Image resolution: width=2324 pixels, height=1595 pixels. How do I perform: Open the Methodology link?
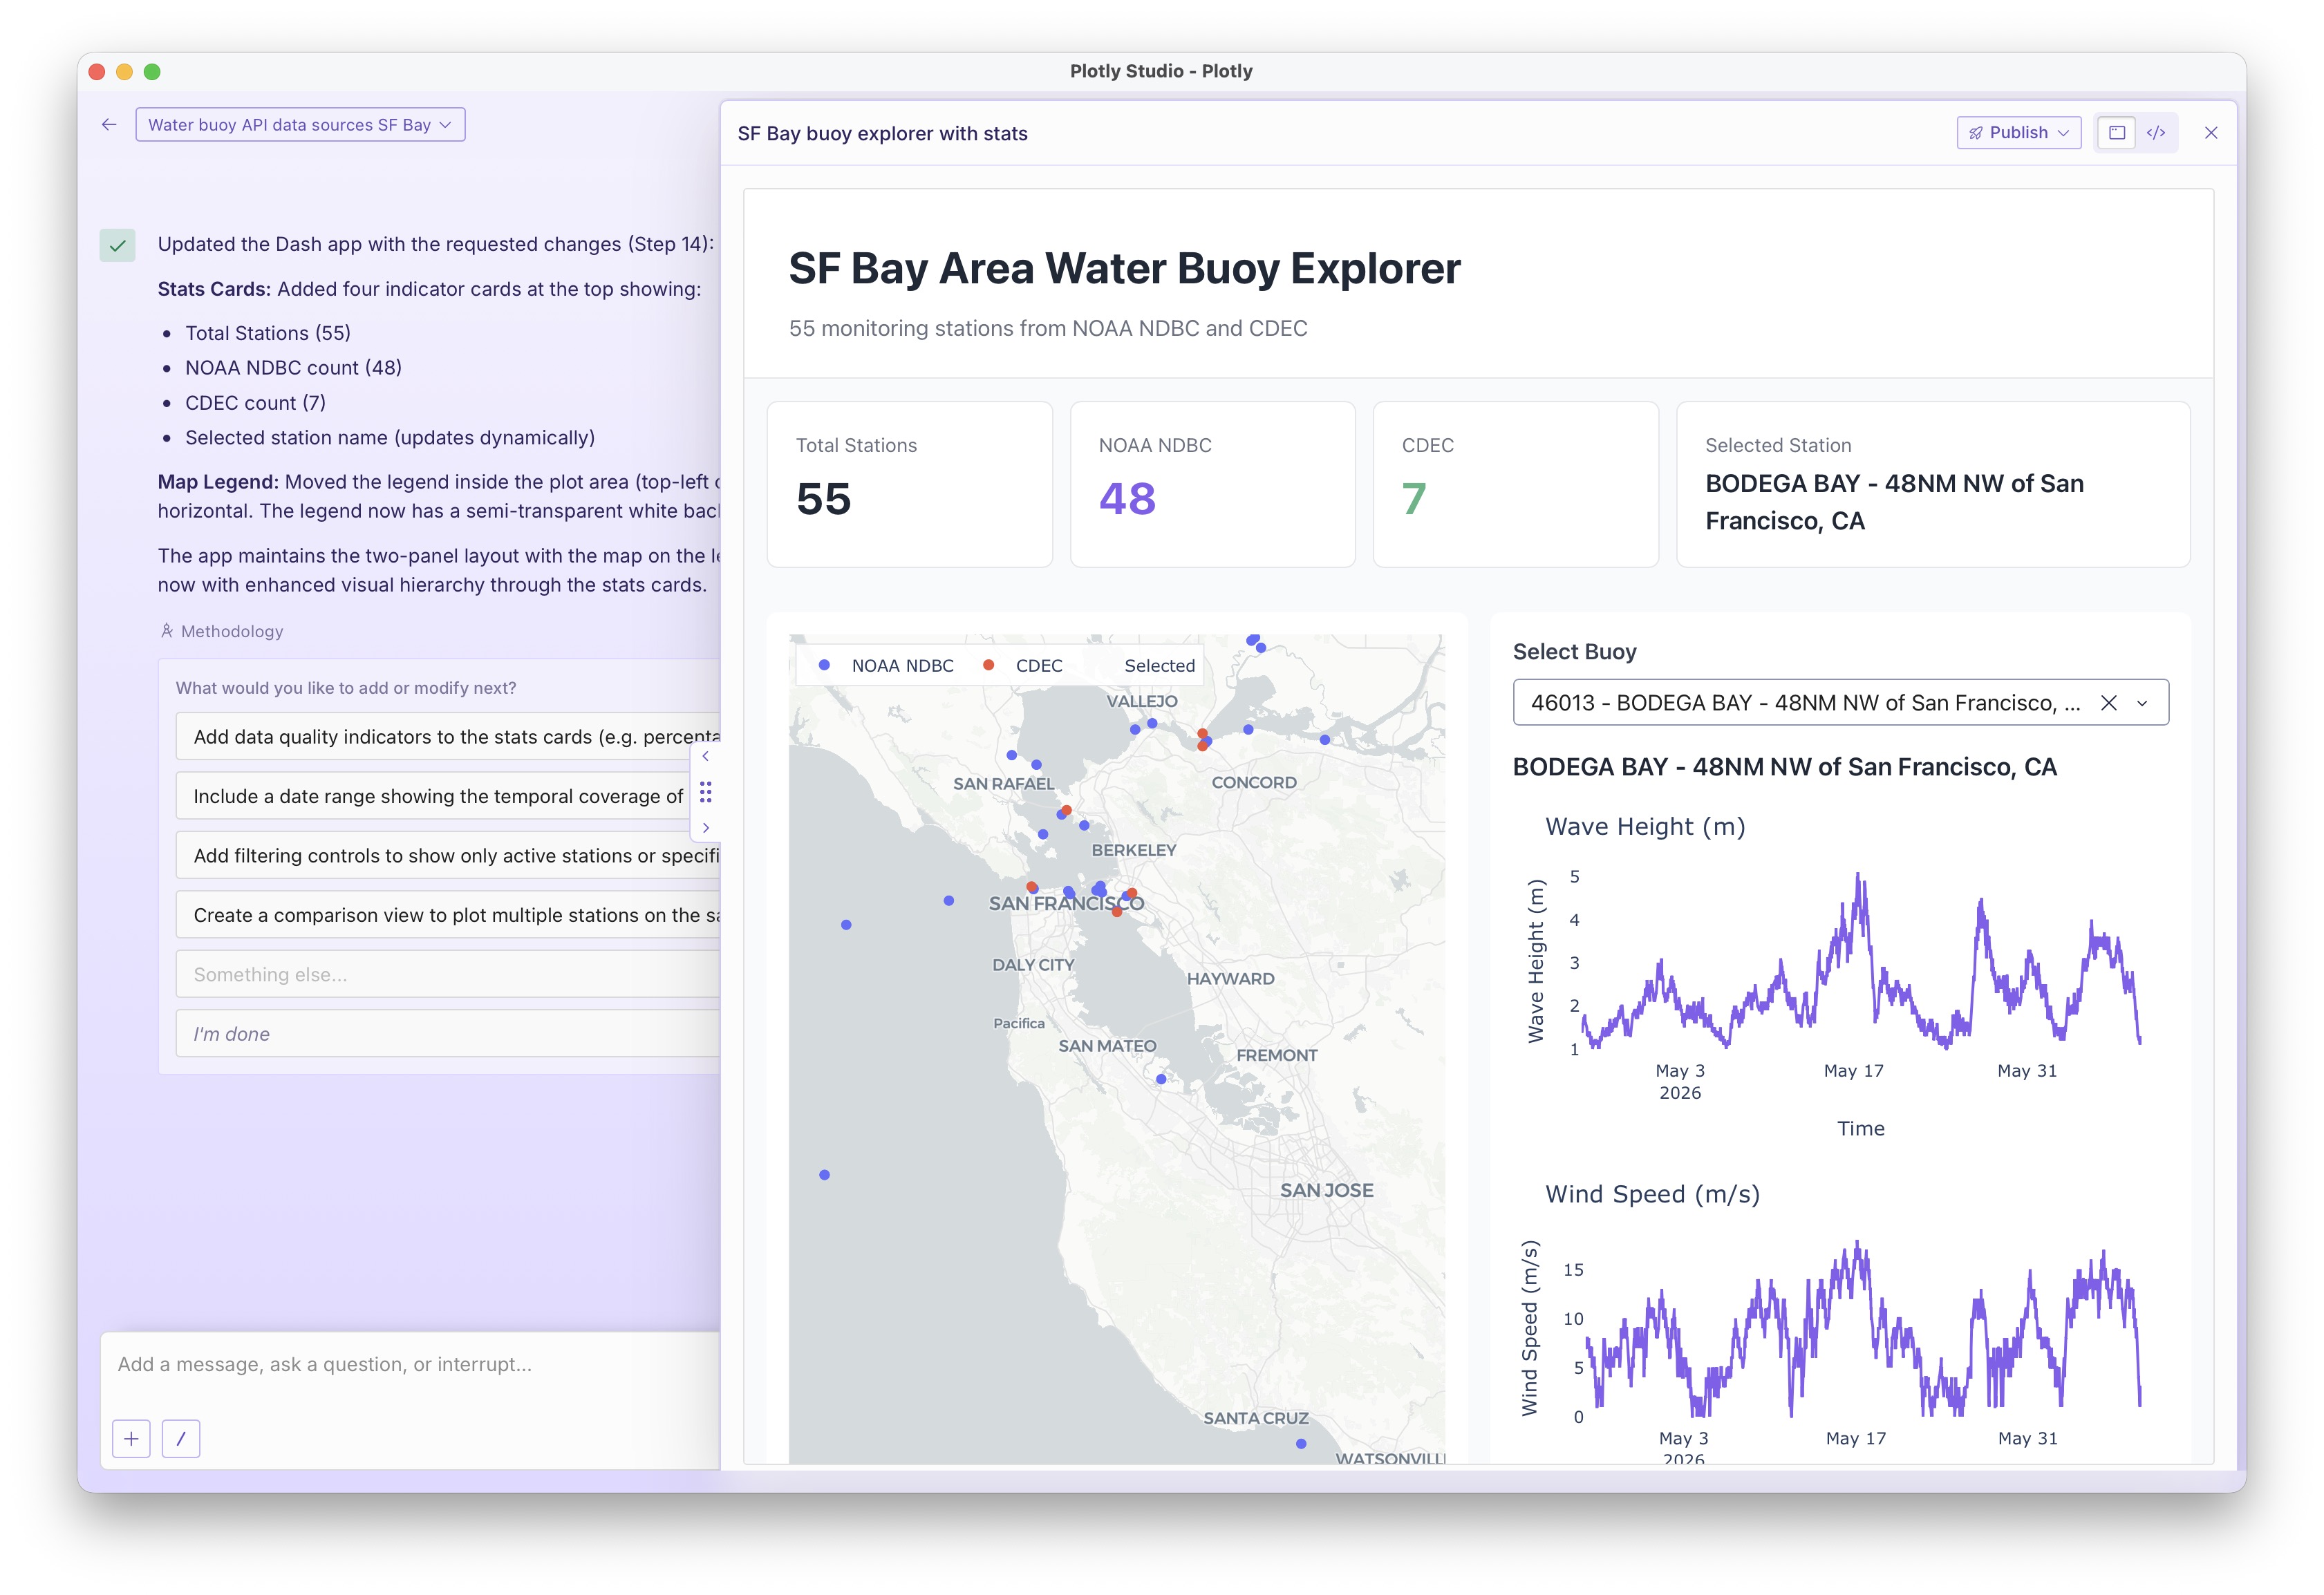tap(222, 631)
